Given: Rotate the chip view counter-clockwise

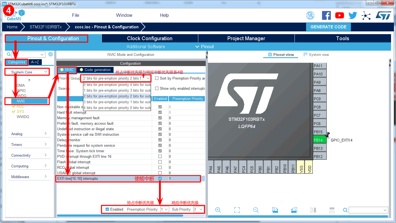Looking at the screenshot, I should [294, 210].
